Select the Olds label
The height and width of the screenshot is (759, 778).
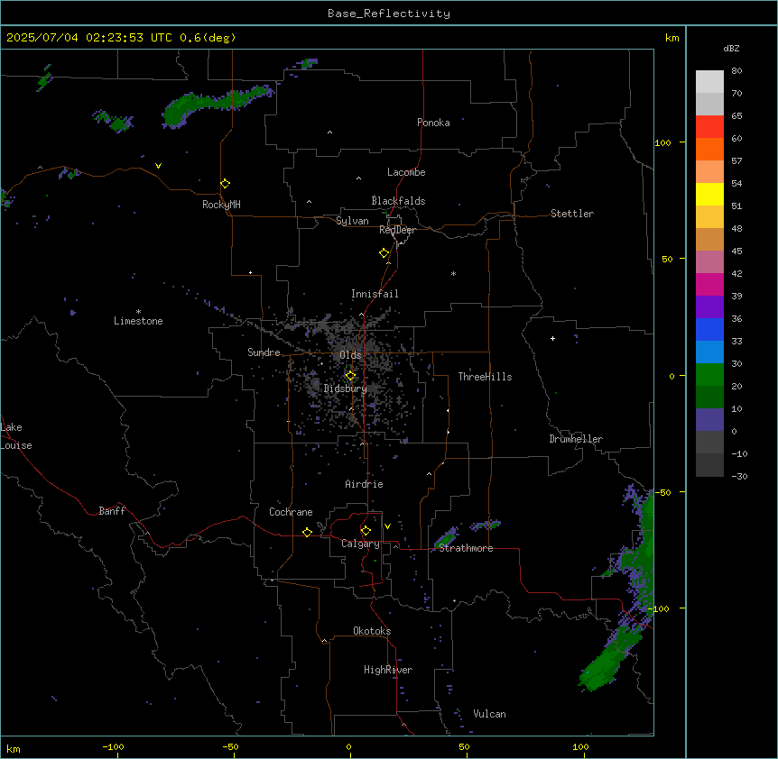pos(350,355)
